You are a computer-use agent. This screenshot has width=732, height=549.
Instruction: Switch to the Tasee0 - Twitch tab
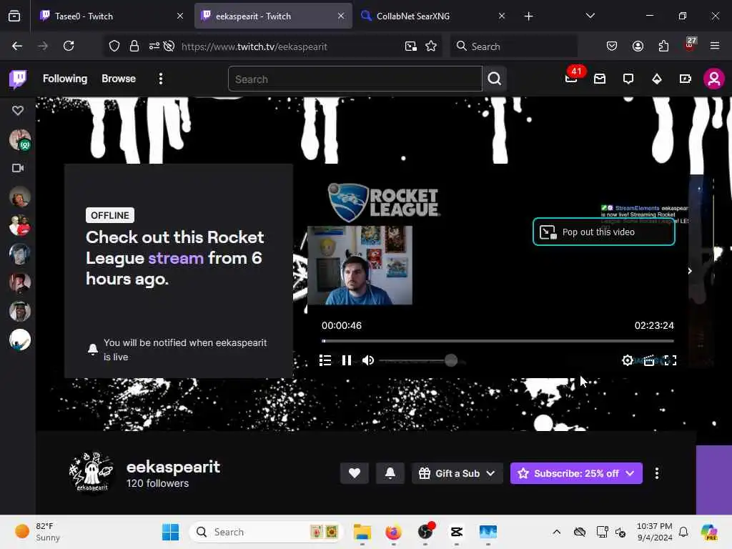point(112,16)
